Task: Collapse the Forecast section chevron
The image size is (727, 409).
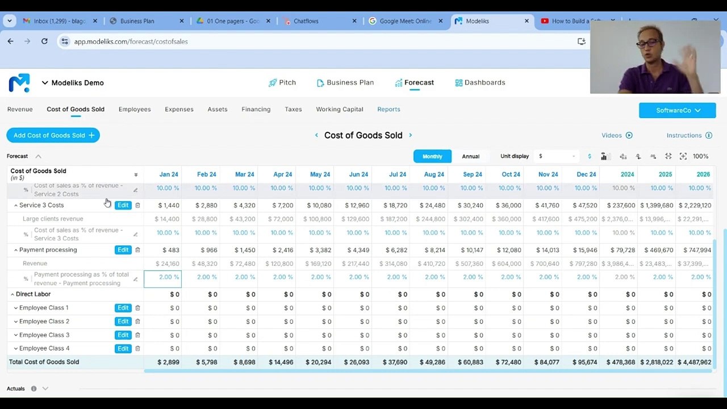Action: (x=38, y=156)
